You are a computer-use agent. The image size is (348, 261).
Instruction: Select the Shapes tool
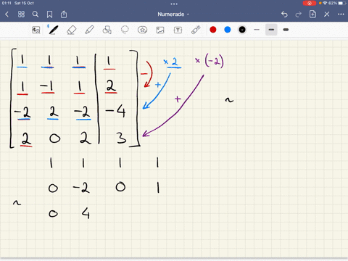pos(107,30)
